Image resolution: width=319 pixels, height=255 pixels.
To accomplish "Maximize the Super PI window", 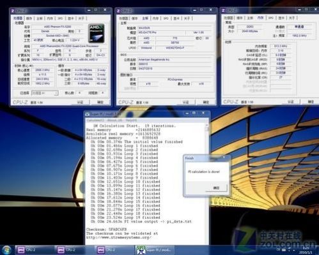I will click(194, 113).
